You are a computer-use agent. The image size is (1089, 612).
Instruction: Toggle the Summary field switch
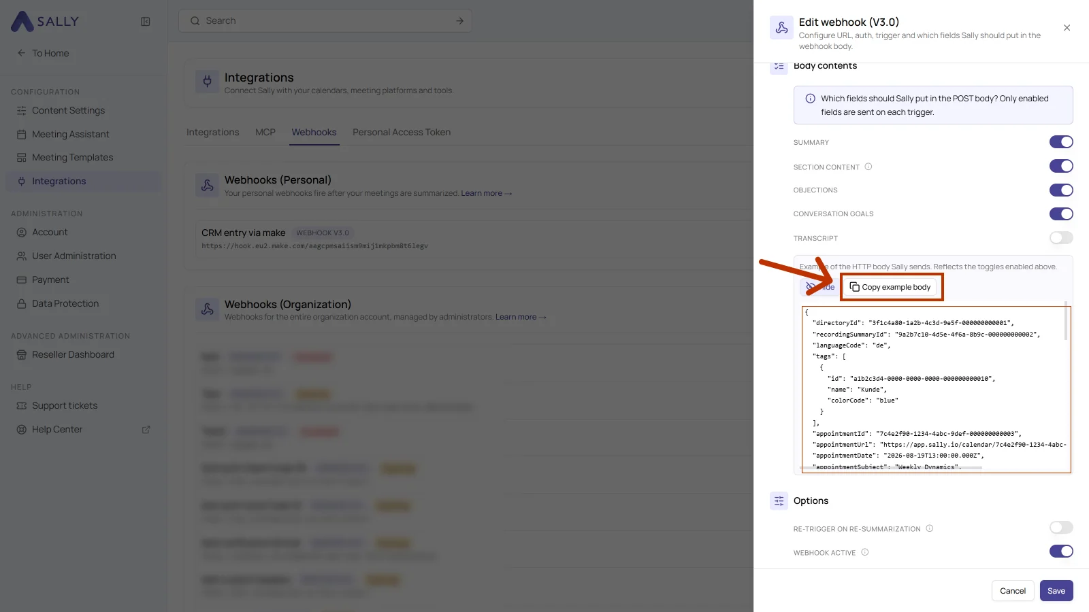click(1061, 141)
